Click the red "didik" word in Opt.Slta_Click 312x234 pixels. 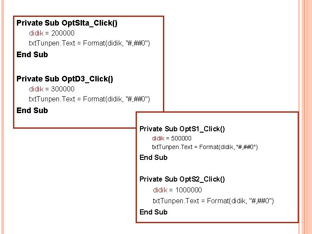pyautogui.click(x=36, y=33)
